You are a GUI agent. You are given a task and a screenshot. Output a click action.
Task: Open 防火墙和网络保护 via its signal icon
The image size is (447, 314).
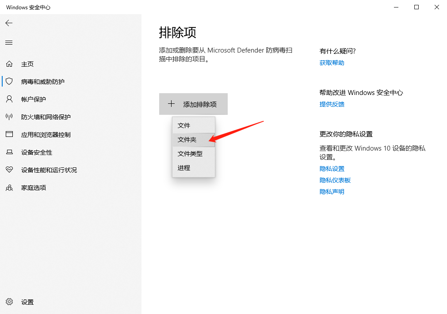(9, 117)
